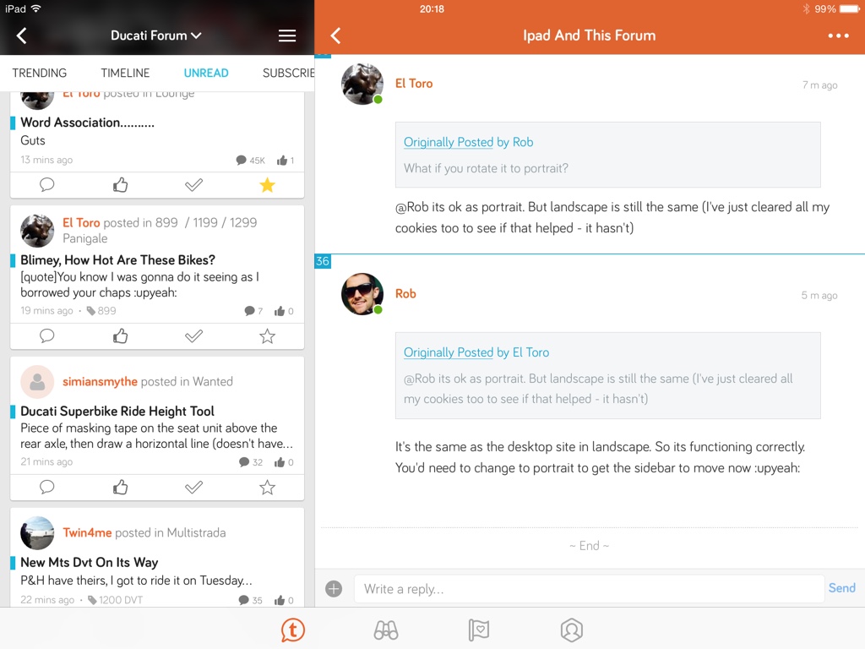Screen dimensions: 865x649
Task: Send the reply
Action: pyautogui.click(x=842, y=588)
